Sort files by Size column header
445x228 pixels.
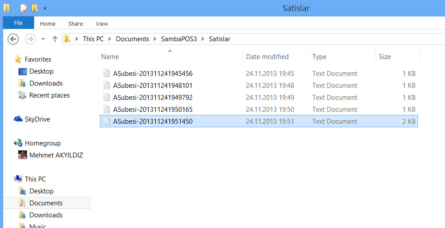[385, 57]
